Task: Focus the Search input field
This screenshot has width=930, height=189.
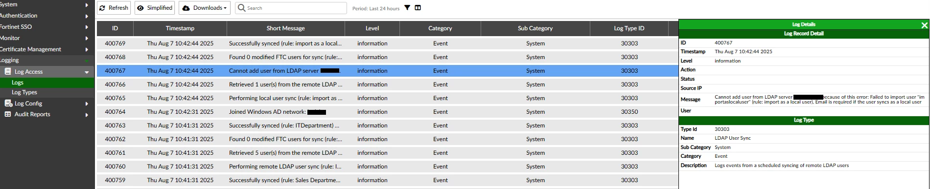Action: [x=291, y=8]
